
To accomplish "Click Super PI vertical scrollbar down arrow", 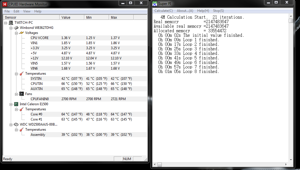I will [x=291, y=160].
